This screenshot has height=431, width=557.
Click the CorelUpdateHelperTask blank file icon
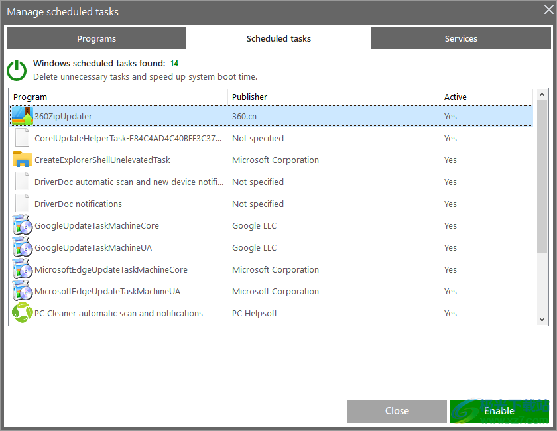(x=22, y=138)
